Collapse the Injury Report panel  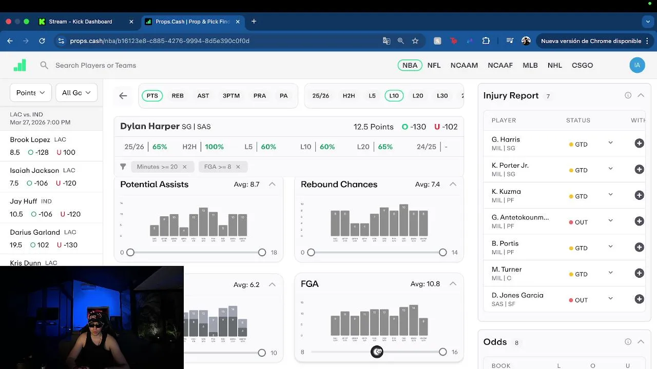pyautogui.click(x=641, y=95)
